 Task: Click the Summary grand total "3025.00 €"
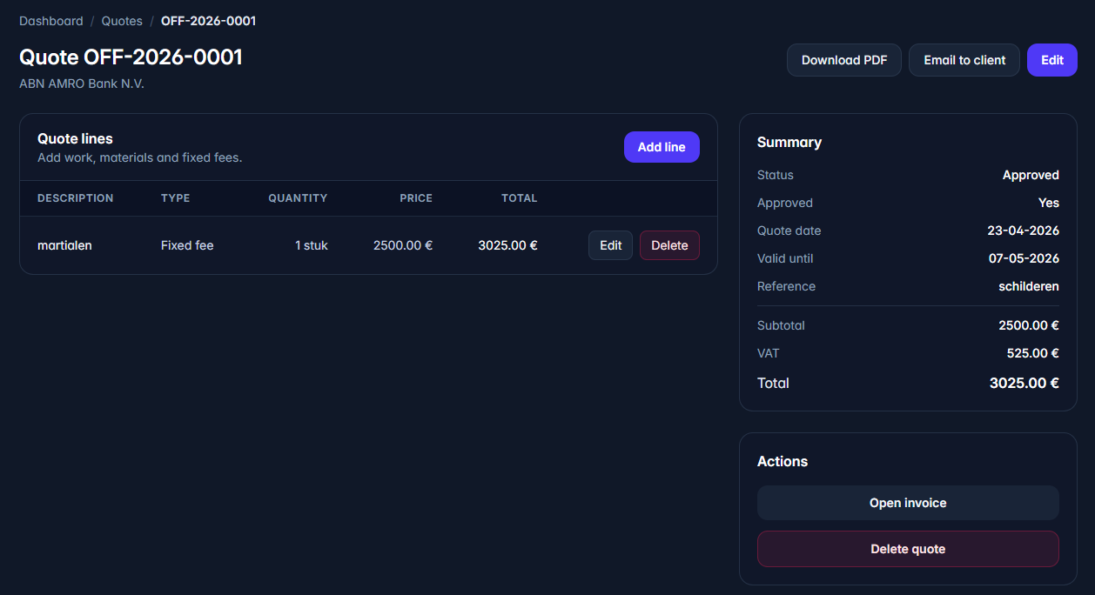coord(1024,383)
